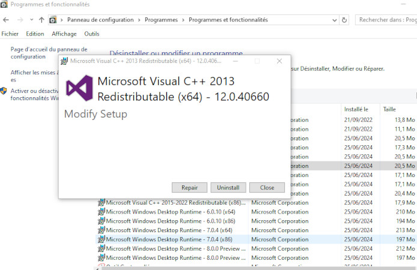Select Programmes et fonctionnalités breadcrumb
Image resolution: width=417 pixels, height=270 pixels.
[228, 20]
